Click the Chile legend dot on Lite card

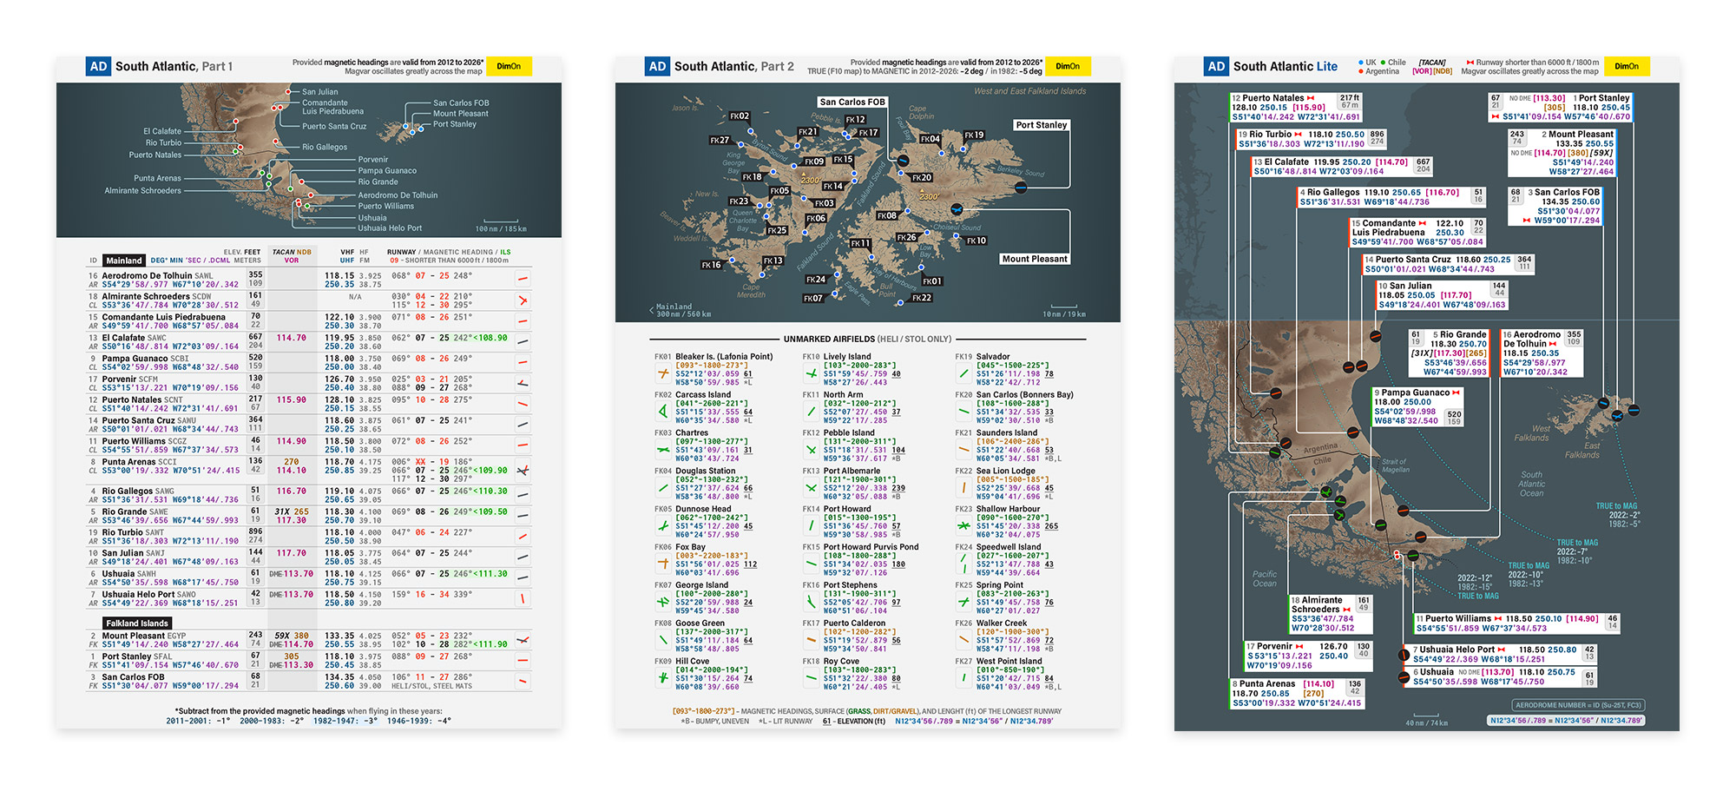click(1383, 63)
